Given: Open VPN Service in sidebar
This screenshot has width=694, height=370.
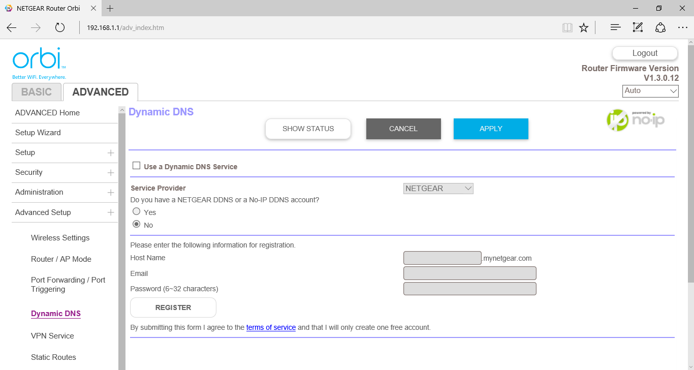Looking at the screenshot, I should click(x=52, y=336).
